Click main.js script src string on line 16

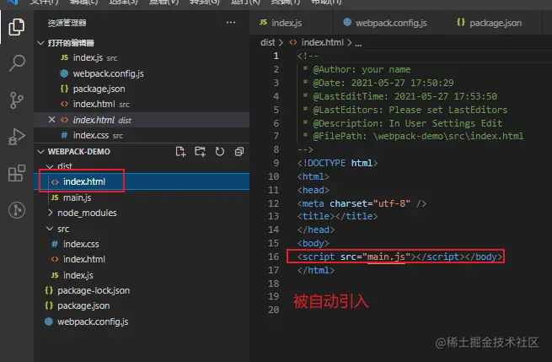coord(386,257)
